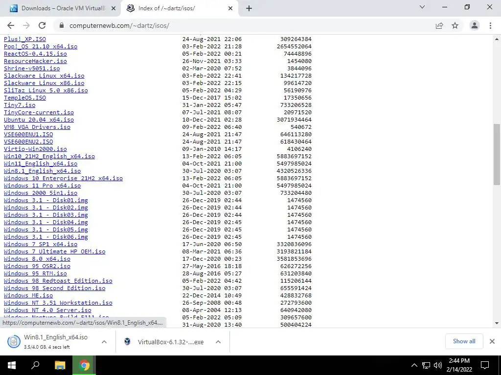Open taskbar search magnifier

click(35, 365)
